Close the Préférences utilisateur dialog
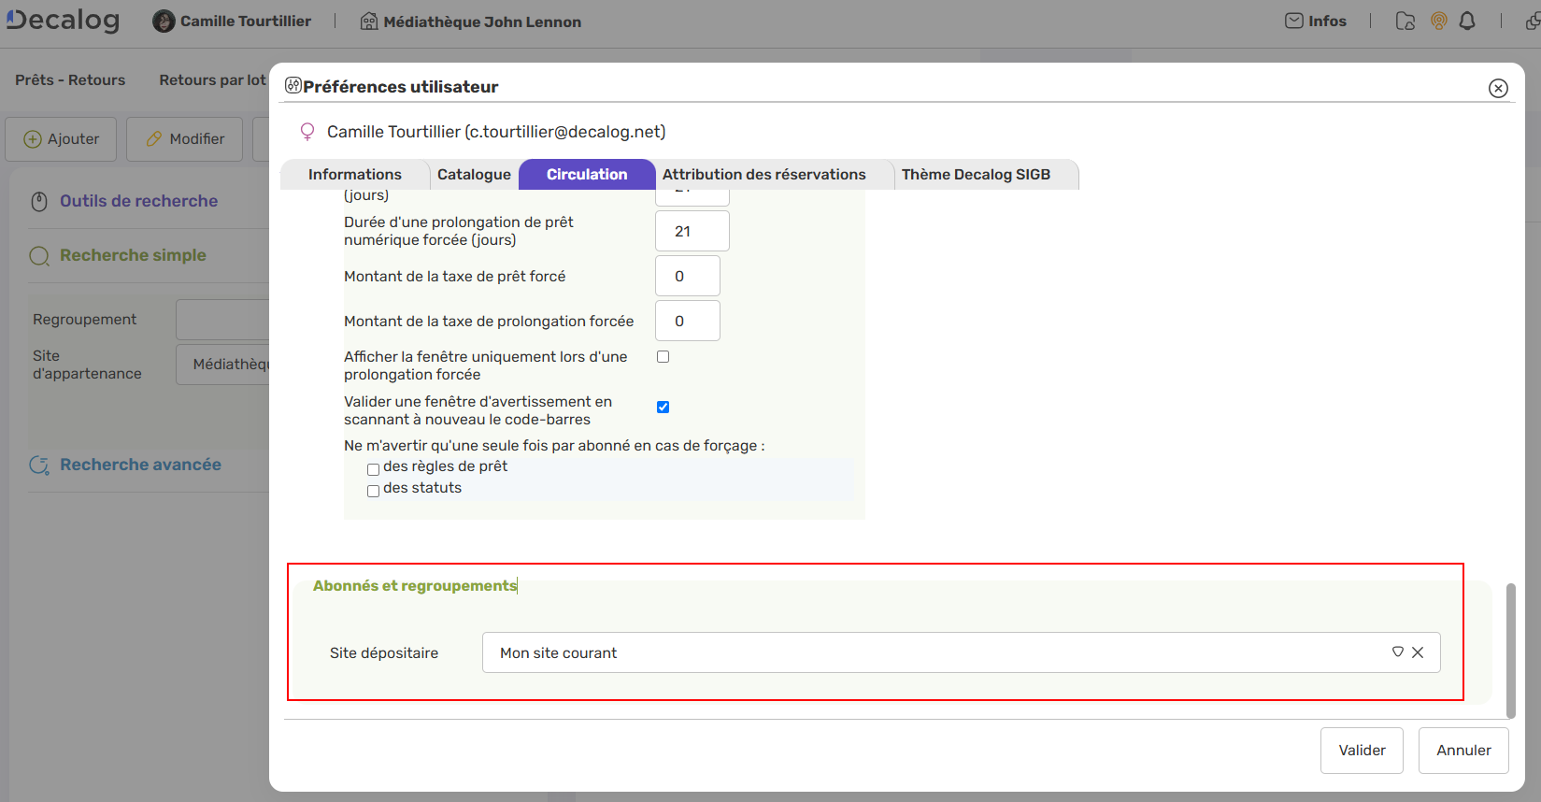 (1498, 88)
